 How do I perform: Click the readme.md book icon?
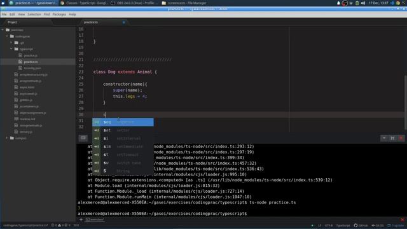point(16,119)
